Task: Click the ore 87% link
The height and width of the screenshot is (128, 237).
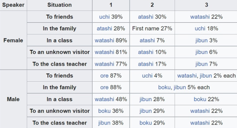Action: point(104,76)
